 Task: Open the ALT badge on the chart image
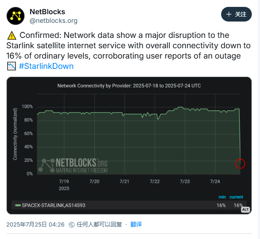pyautogui.click(x=245, y=210)
